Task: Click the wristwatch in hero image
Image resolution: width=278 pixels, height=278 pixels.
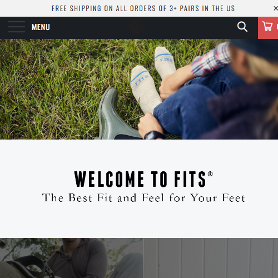Action: pyautogui.click(x=153, y=135)
